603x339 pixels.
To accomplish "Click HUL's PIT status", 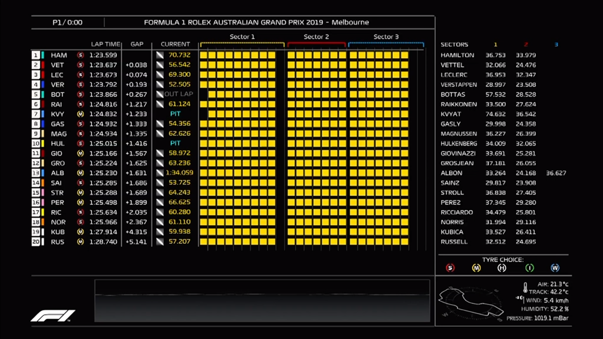I will click(175, 143).
